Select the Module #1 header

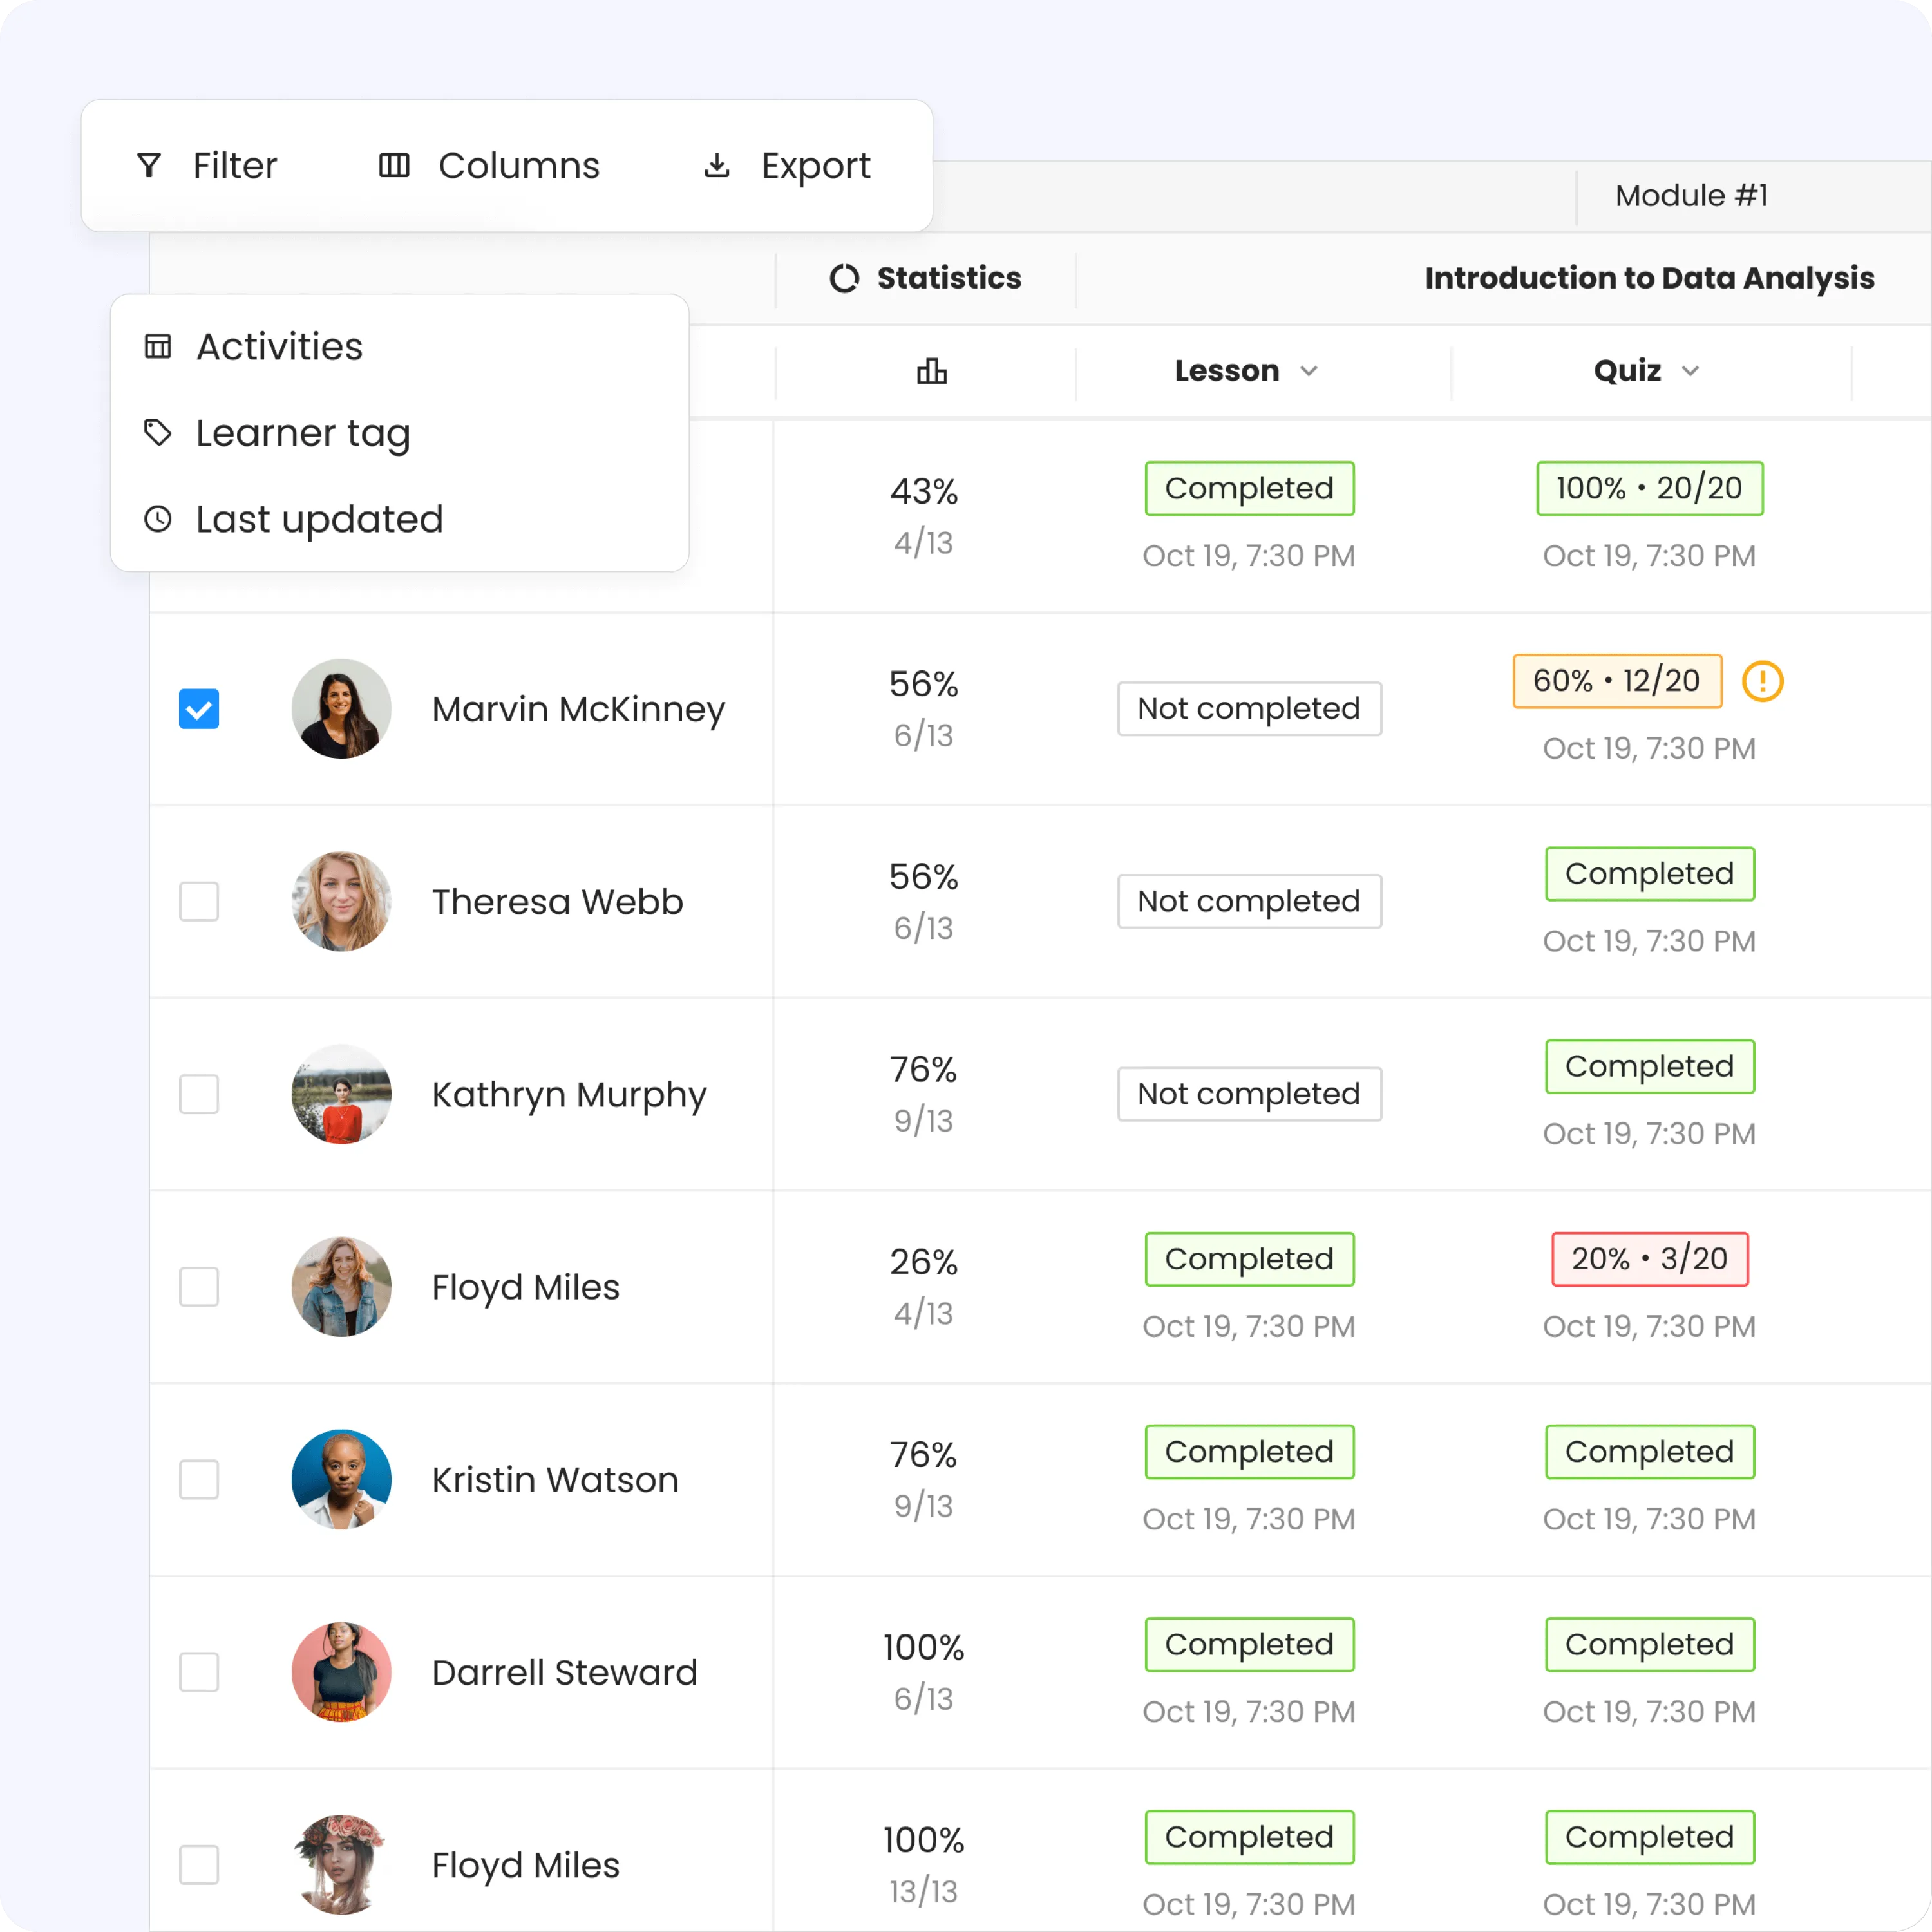(x=1692, y=195)
